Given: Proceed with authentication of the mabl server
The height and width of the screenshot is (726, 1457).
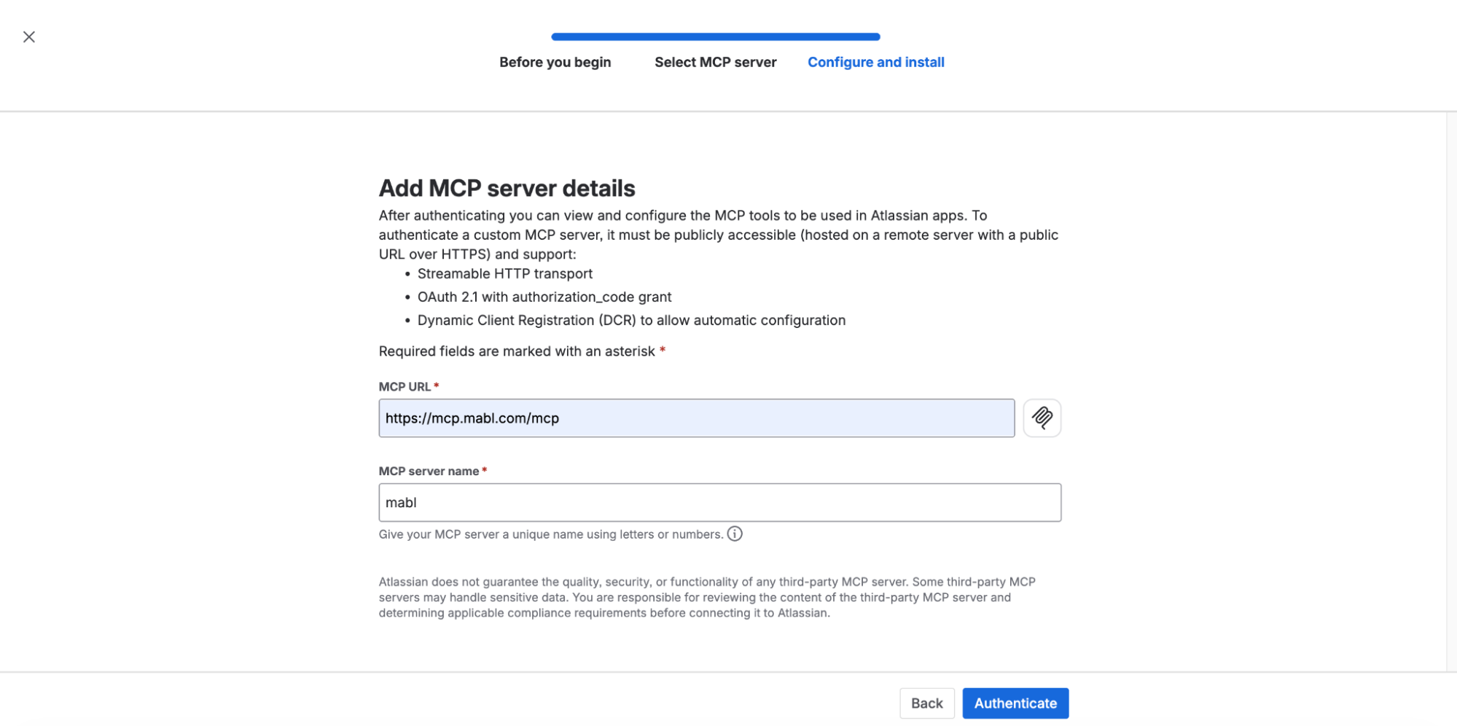Looking at the screenshot, I should [1015, 703].
